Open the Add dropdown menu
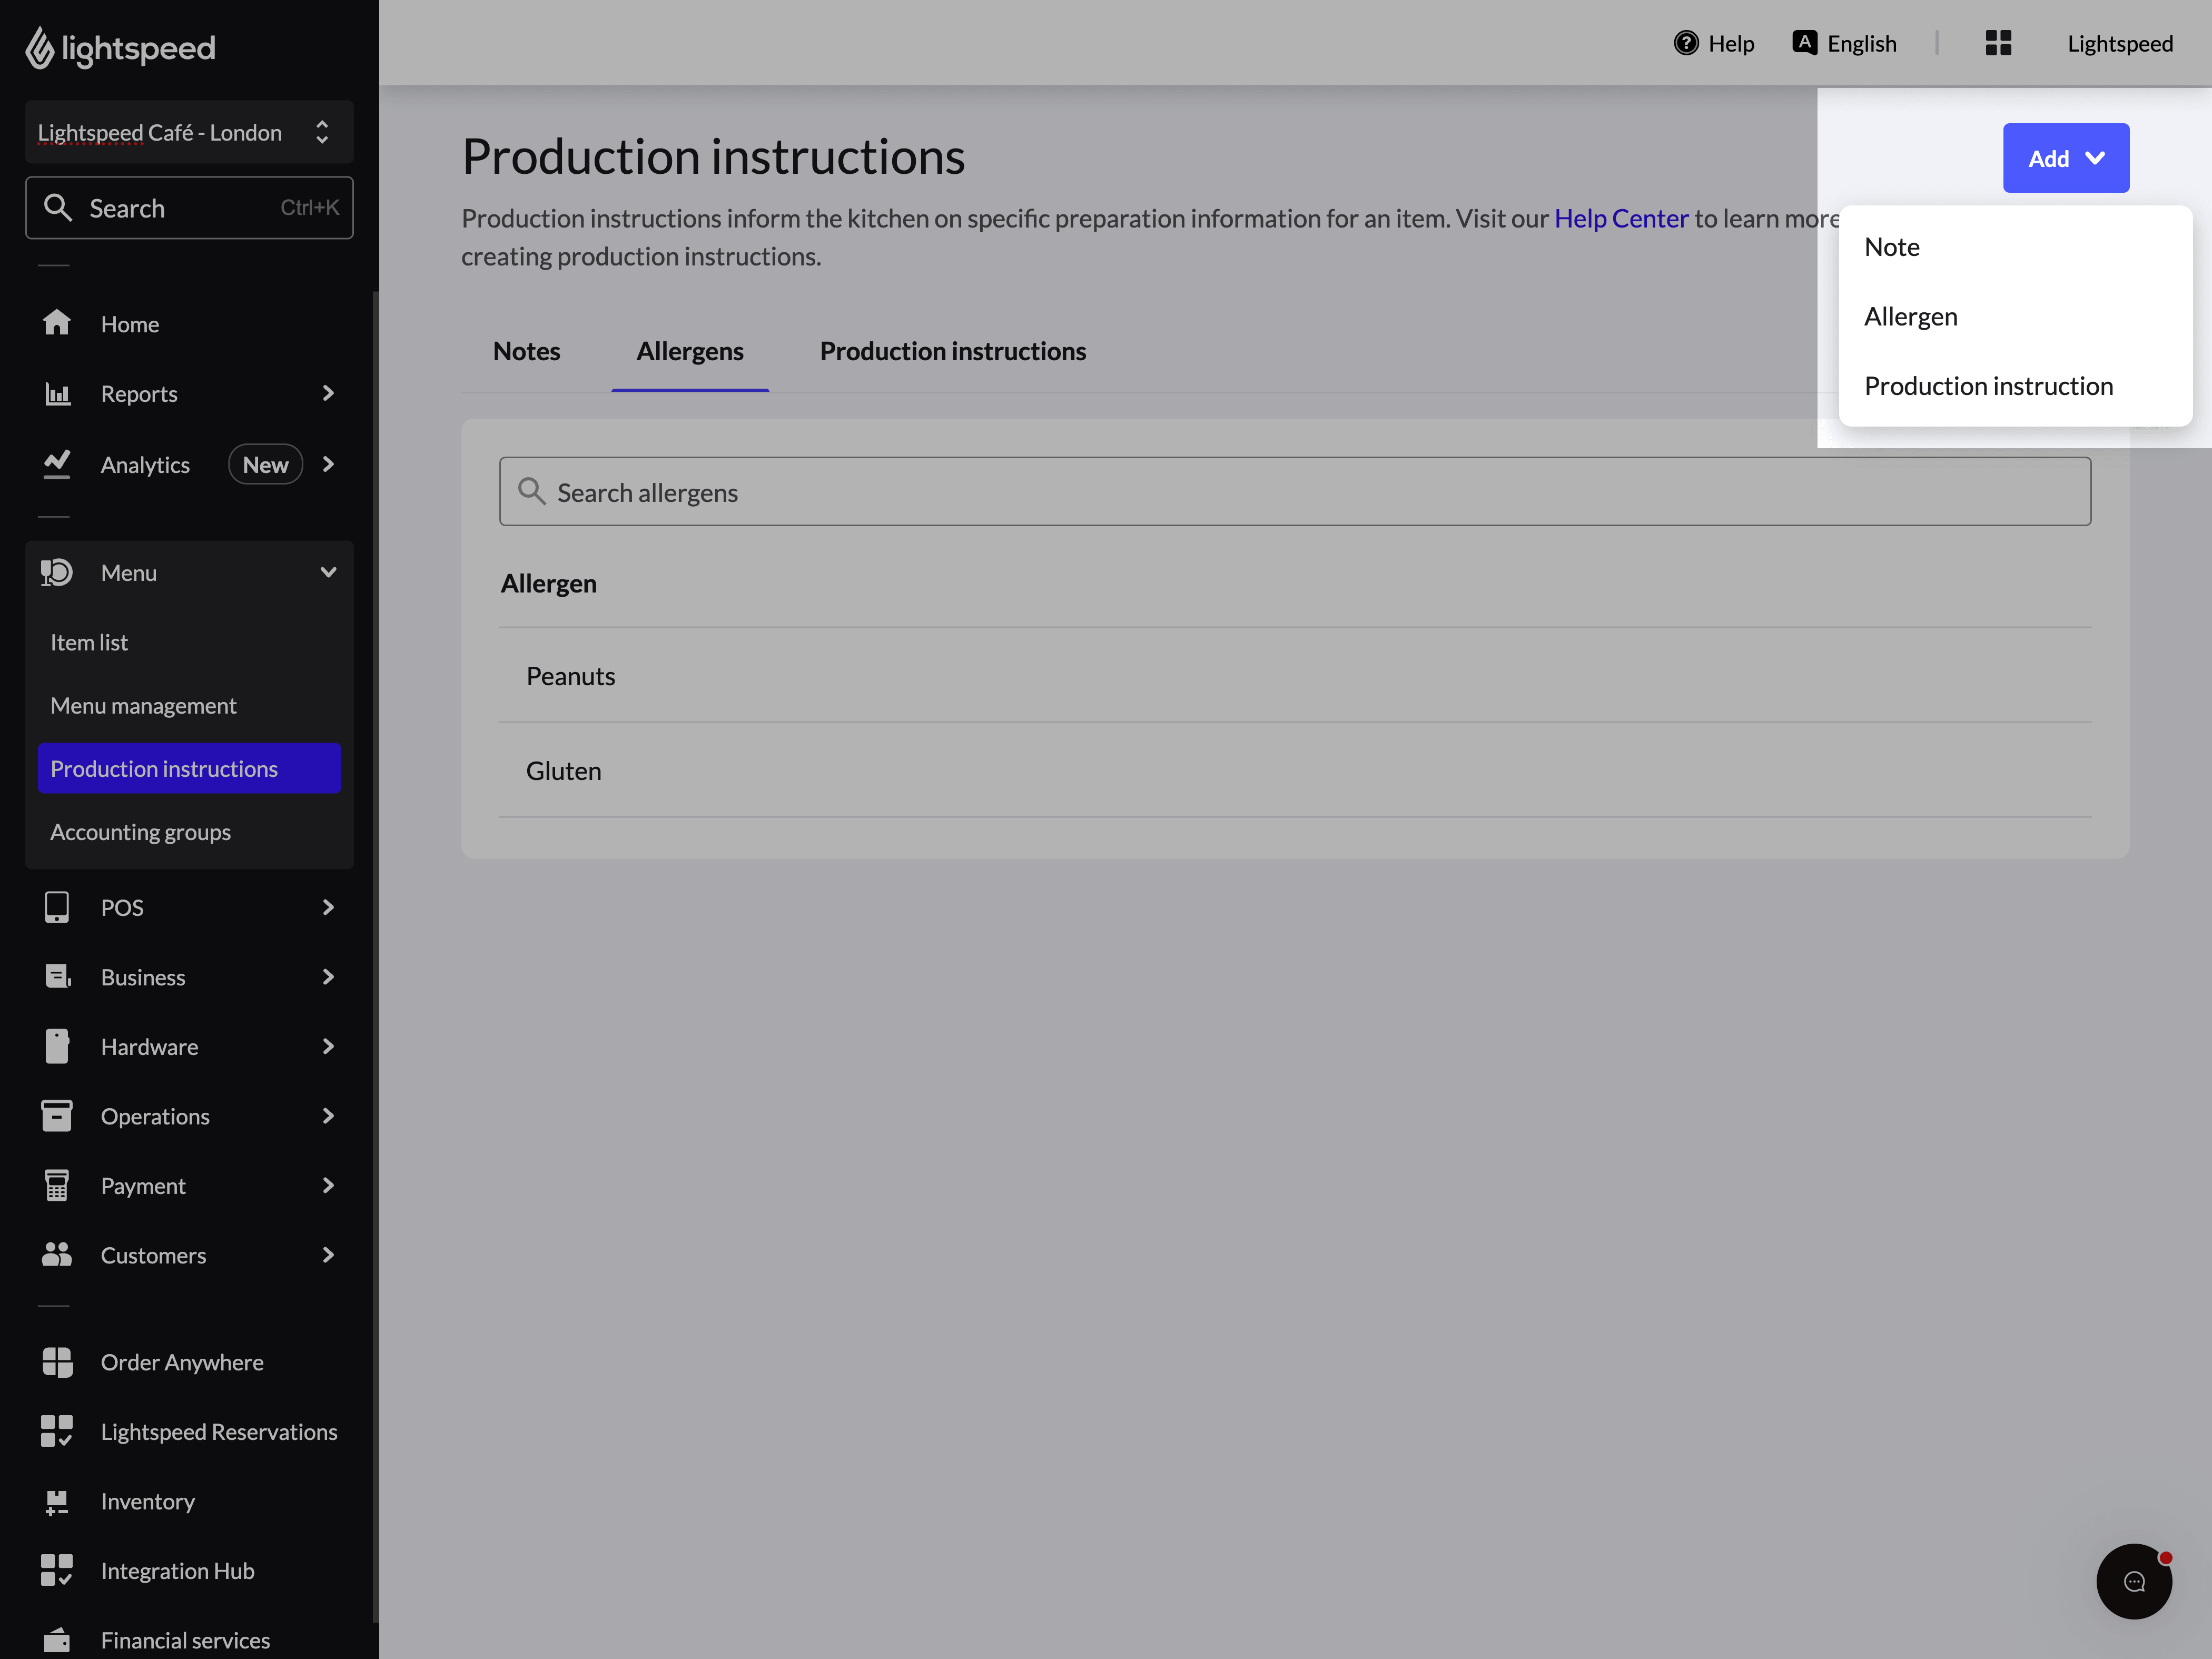 tap(2066, 157)
